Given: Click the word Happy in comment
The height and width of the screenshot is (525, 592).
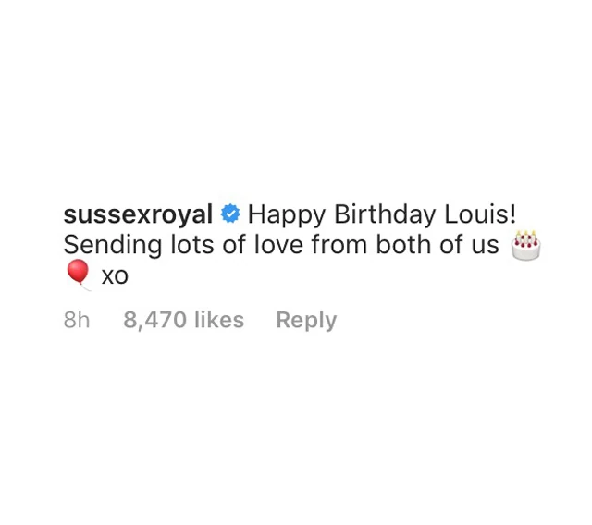Looking at the screenshot, I should pyautogui.click(x=286, y=215).
